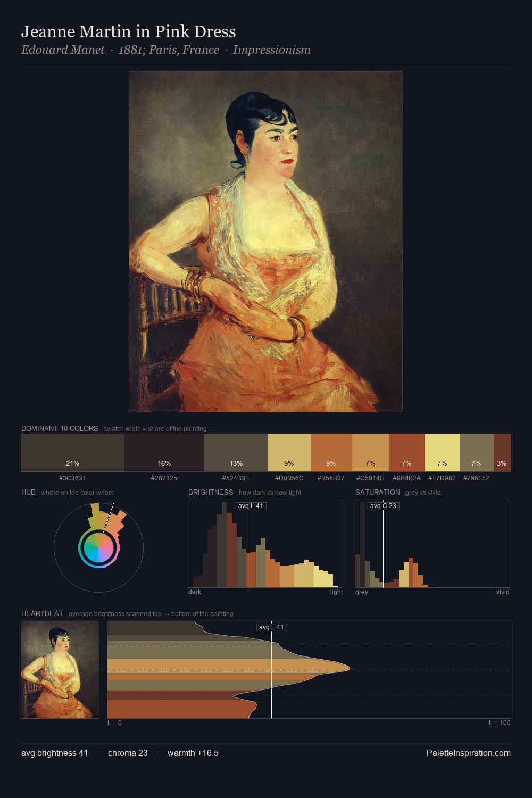Click the HUE section heading
The height and width of the screenshot is (798, 532).
point(28,492)
